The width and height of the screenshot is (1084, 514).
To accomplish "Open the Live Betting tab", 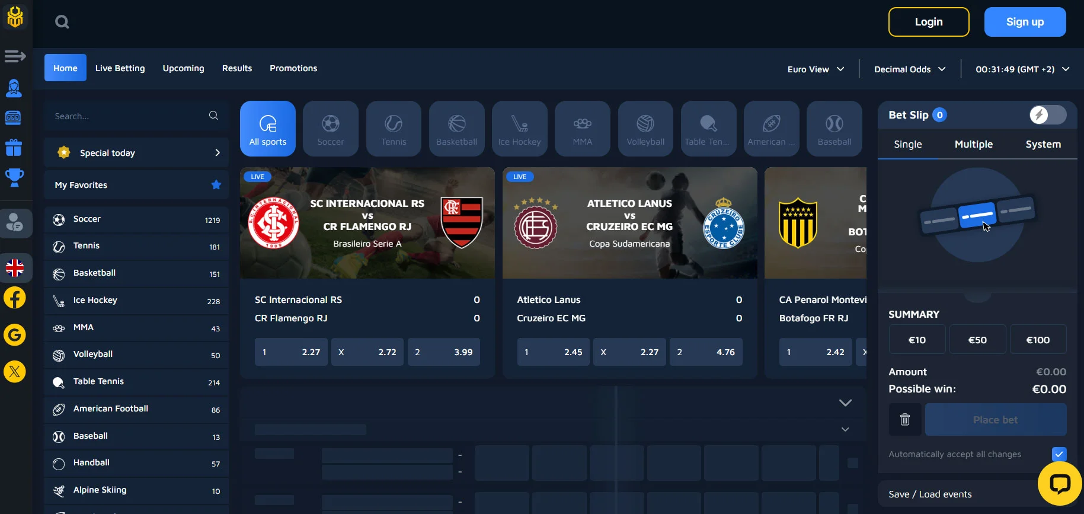I will click(x=120, y=68).
